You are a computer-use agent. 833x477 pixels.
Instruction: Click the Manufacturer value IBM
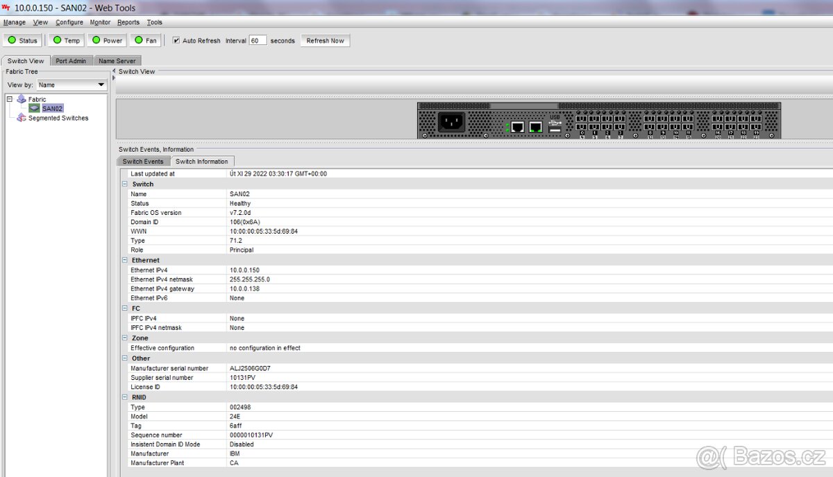(x=235, y=453)
